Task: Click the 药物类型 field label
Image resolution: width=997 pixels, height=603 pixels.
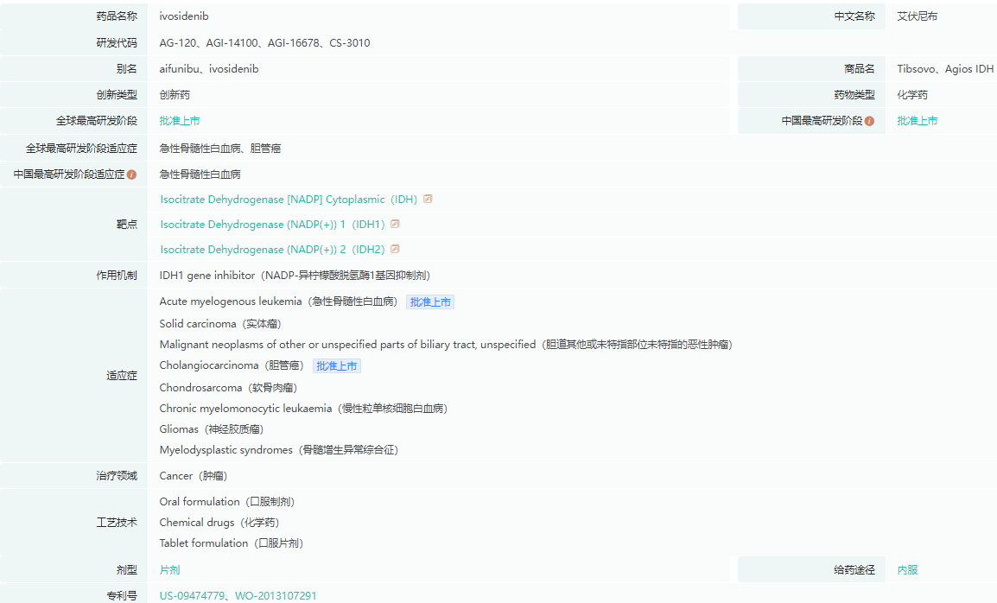Action: [x=854, y=95]
